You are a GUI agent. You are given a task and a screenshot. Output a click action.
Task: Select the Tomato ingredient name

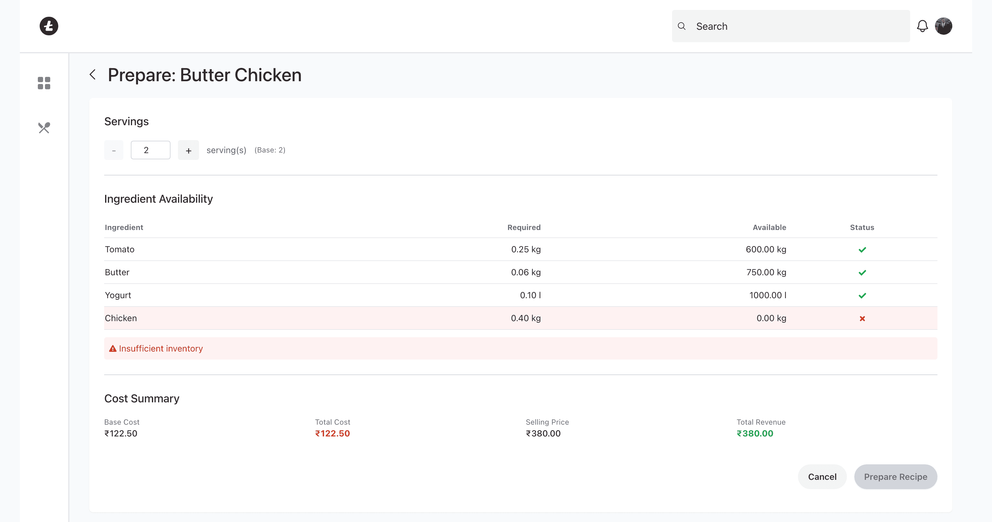point(120,250)
